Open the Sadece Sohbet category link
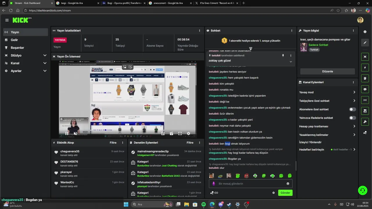 (318, 45)
